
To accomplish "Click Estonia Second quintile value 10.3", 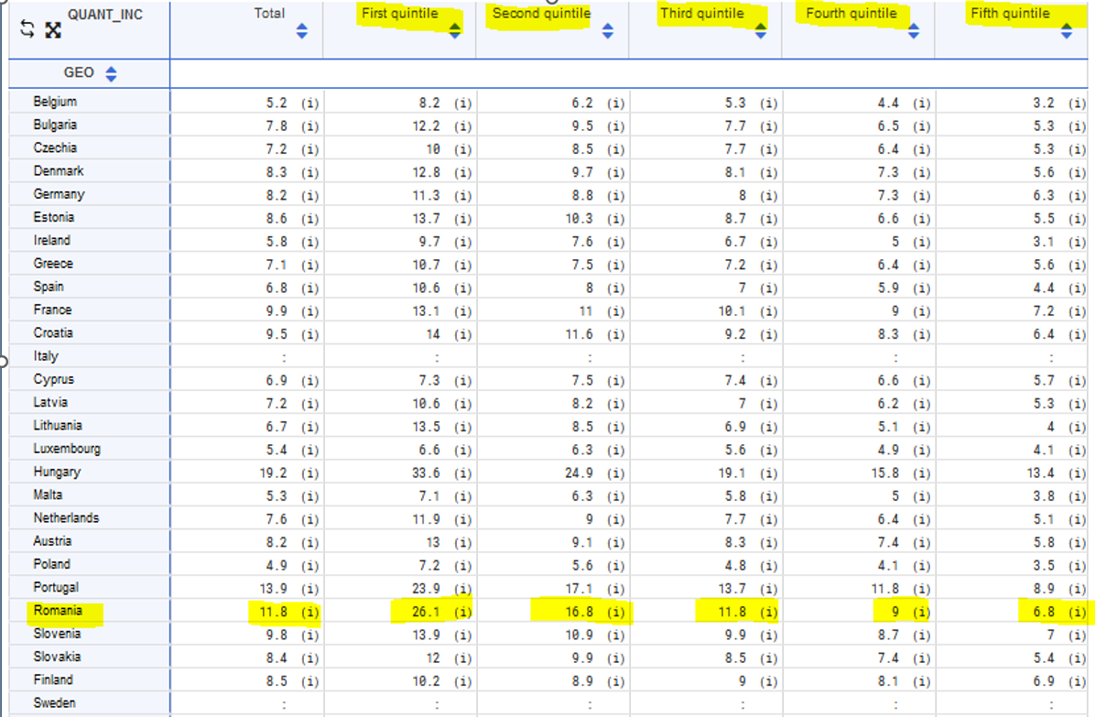I will (579, 219).
